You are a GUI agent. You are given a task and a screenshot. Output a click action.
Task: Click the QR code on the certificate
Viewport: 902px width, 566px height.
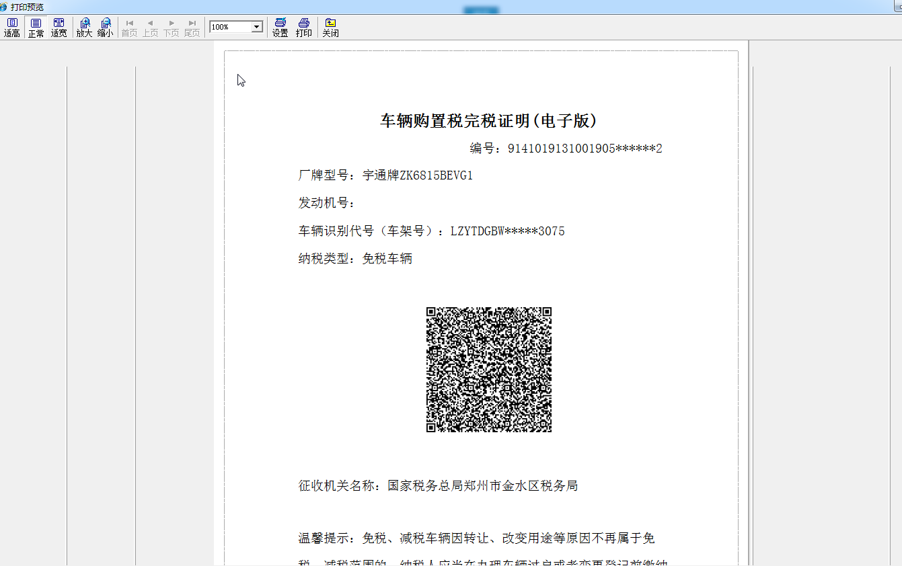488,369
